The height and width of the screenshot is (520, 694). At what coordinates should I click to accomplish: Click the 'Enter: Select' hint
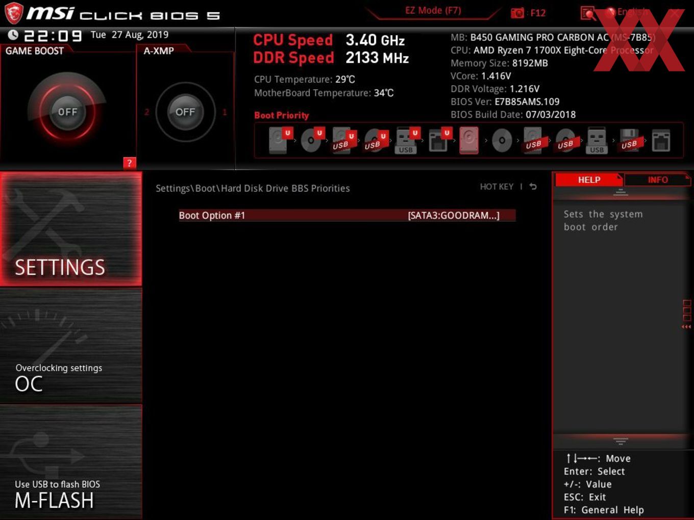pos(594,472)
